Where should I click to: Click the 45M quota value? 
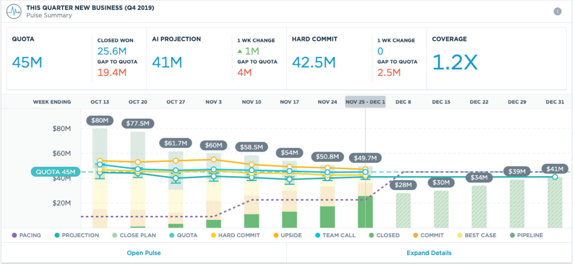tap(27, 62)
